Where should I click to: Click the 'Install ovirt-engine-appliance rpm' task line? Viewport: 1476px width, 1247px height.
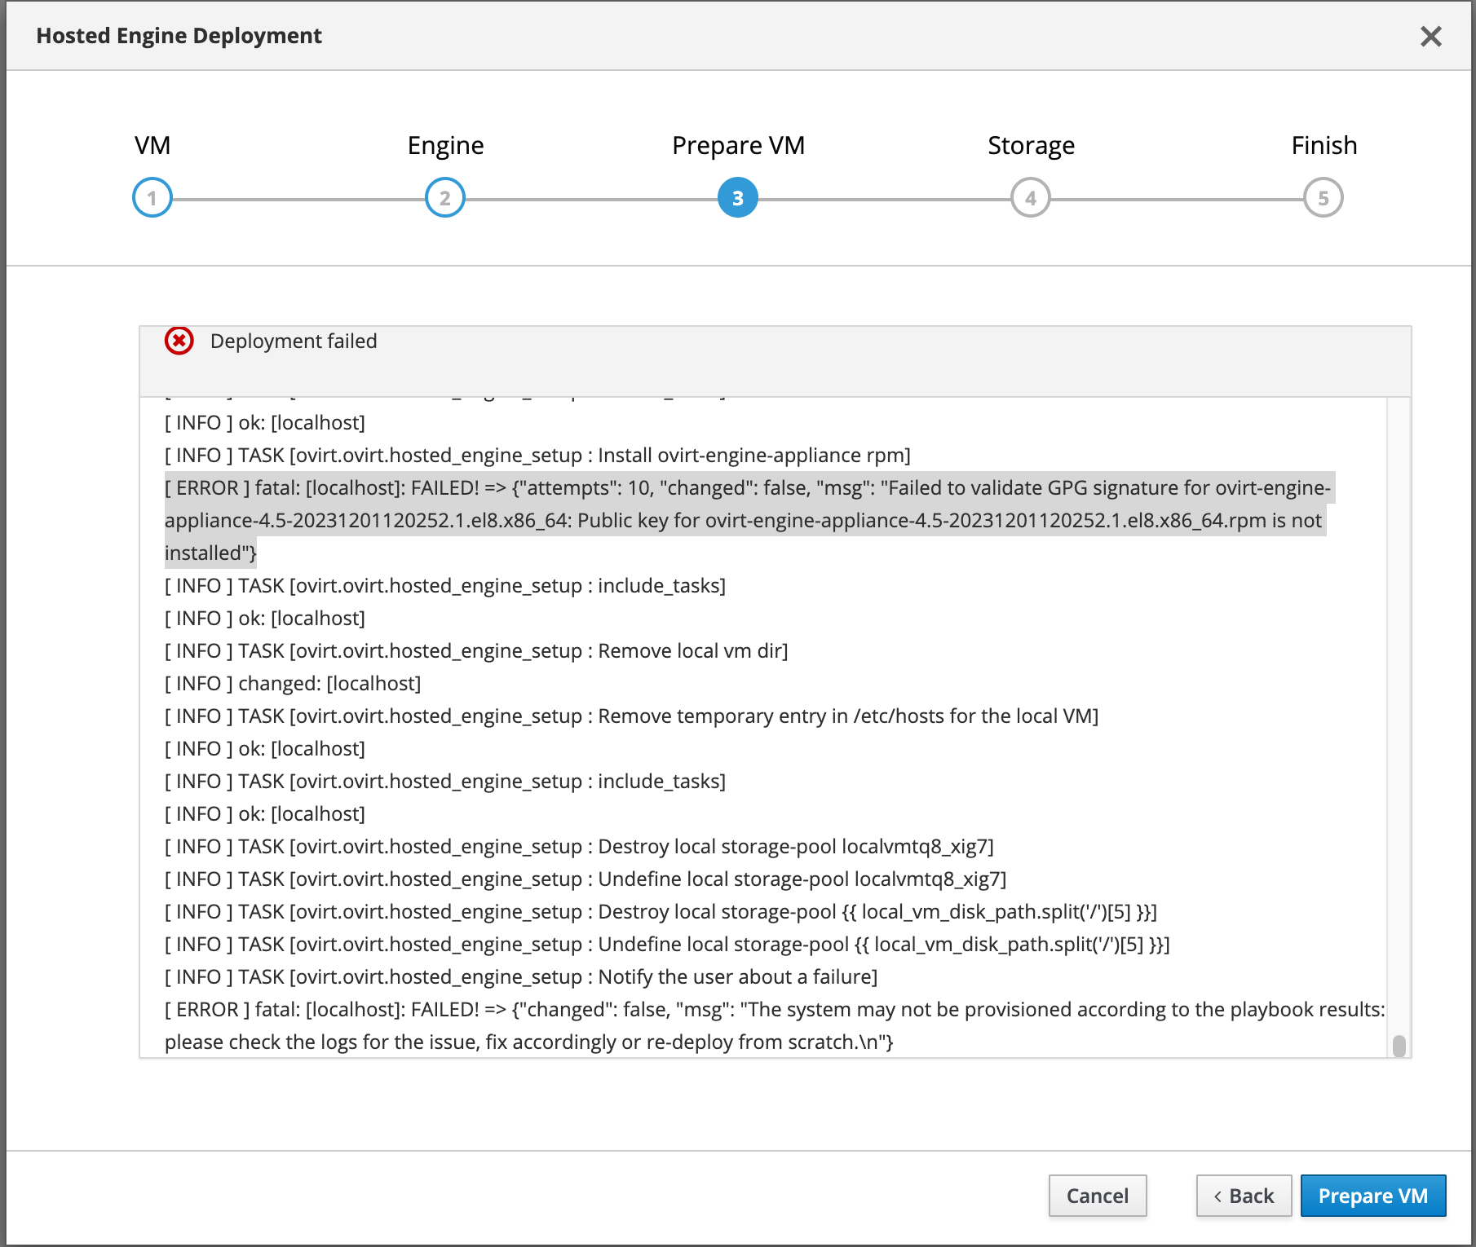point(537,455)
